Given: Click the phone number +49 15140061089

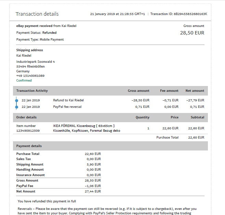Looking at the screenshot, I should (30, 76).
